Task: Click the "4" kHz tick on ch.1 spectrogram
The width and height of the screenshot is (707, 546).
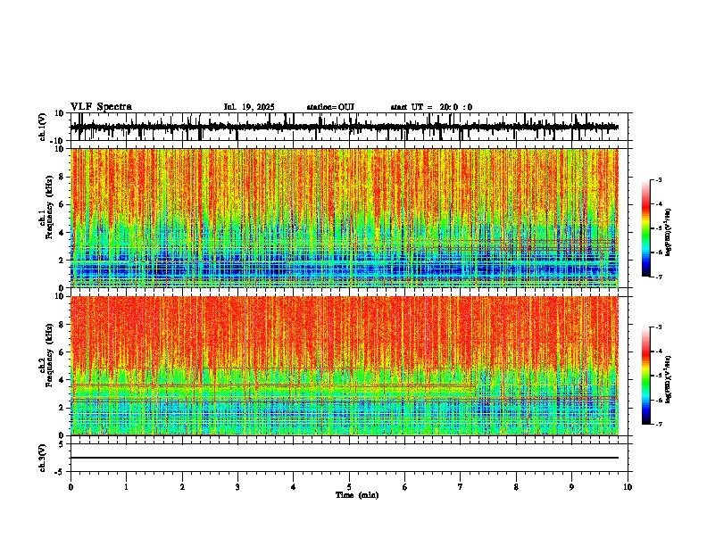Action: click(x=62, y=233)
